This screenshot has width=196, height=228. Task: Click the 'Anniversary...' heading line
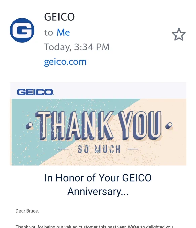98,191
